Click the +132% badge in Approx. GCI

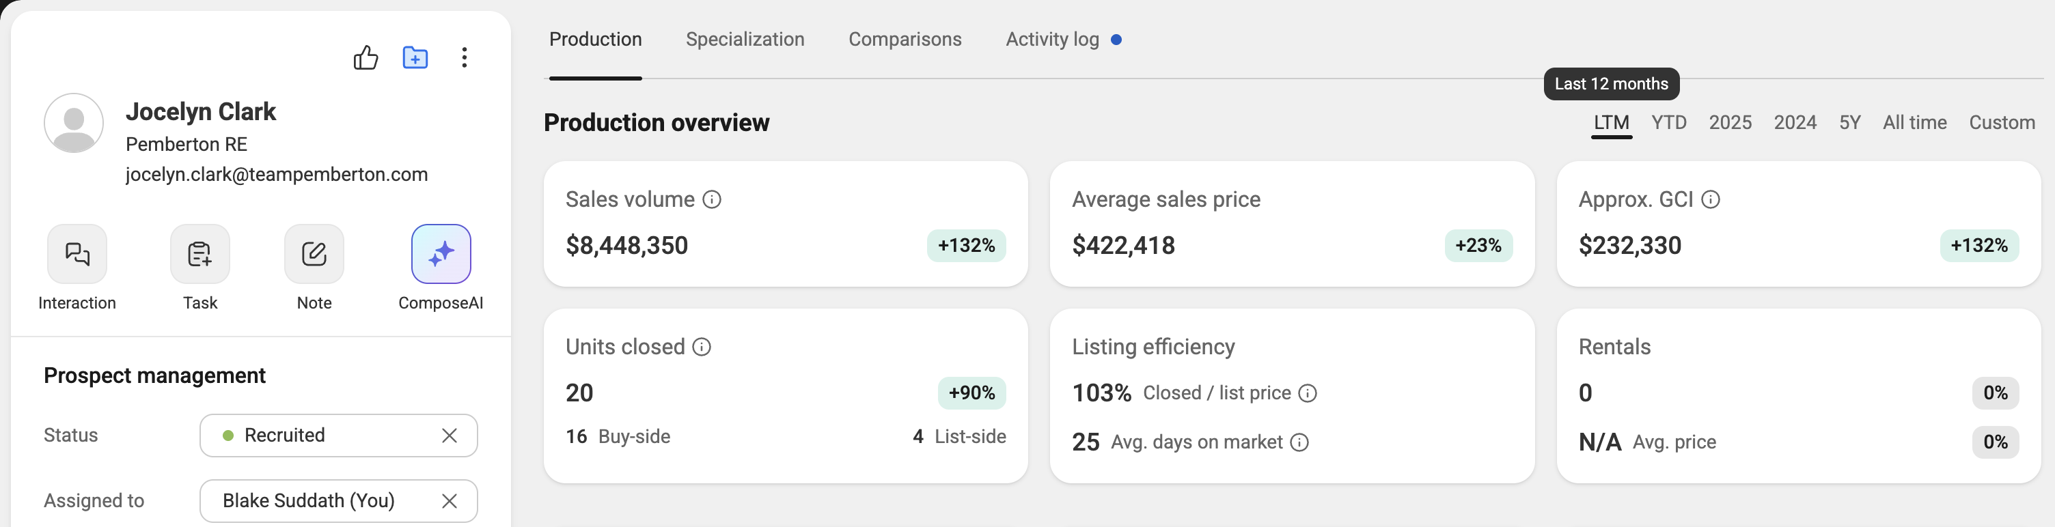(x=1979, y=246)
